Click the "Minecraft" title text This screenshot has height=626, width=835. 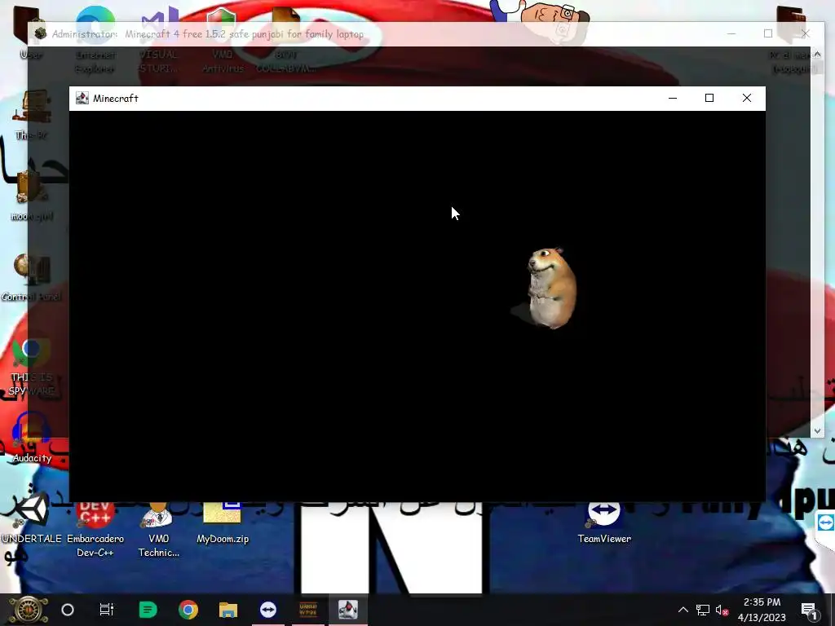coord(116,99)
